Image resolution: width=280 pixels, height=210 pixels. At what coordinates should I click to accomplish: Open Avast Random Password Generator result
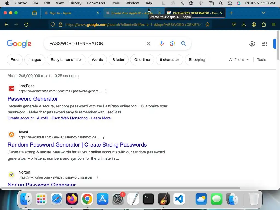pyautogui.click(x=77, y=145)
